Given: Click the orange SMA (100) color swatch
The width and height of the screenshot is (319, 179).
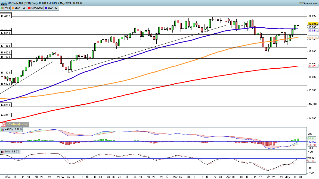Looking at the screenshot, I should point(13,8).
